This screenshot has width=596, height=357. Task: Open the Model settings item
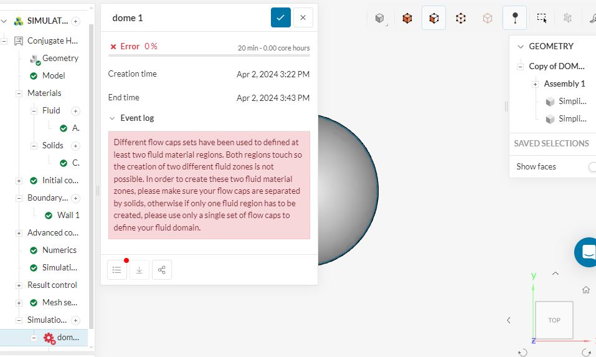tap(54, 75)
